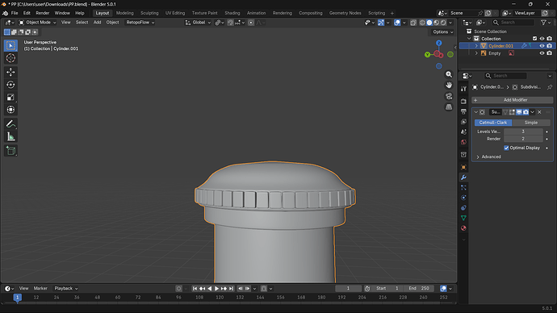Toggle the camera view icon
Screen dimensions: 557x313
(x=449, y=96)
